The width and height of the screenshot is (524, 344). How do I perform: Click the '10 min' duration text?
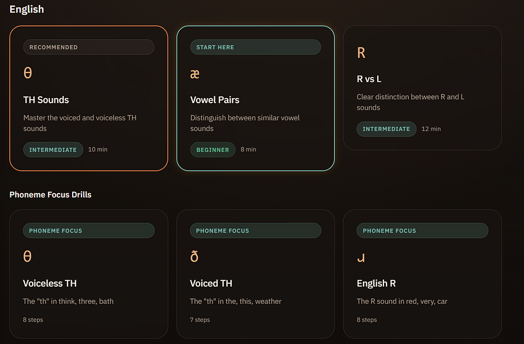(97, 150)
